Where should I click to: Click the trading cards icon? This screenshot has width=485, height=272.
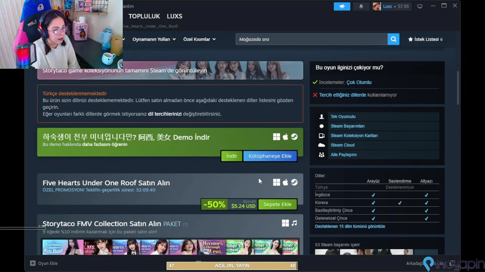(x=322, y=136)
